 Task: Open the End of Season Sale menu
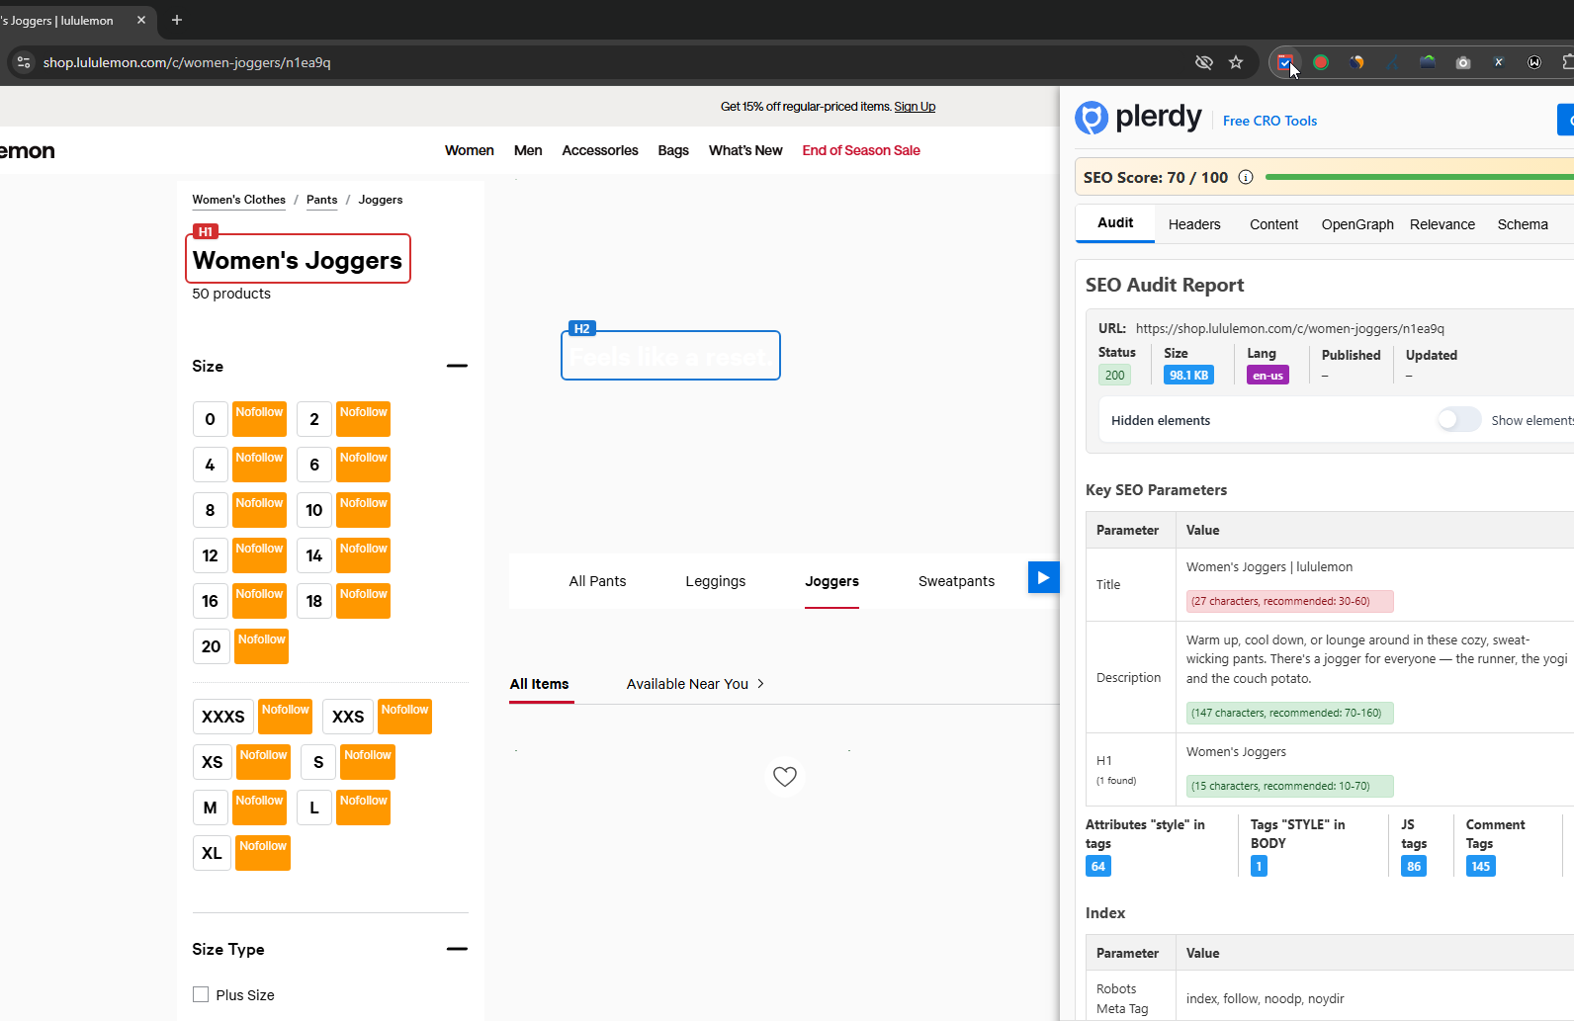pos(861,150)
